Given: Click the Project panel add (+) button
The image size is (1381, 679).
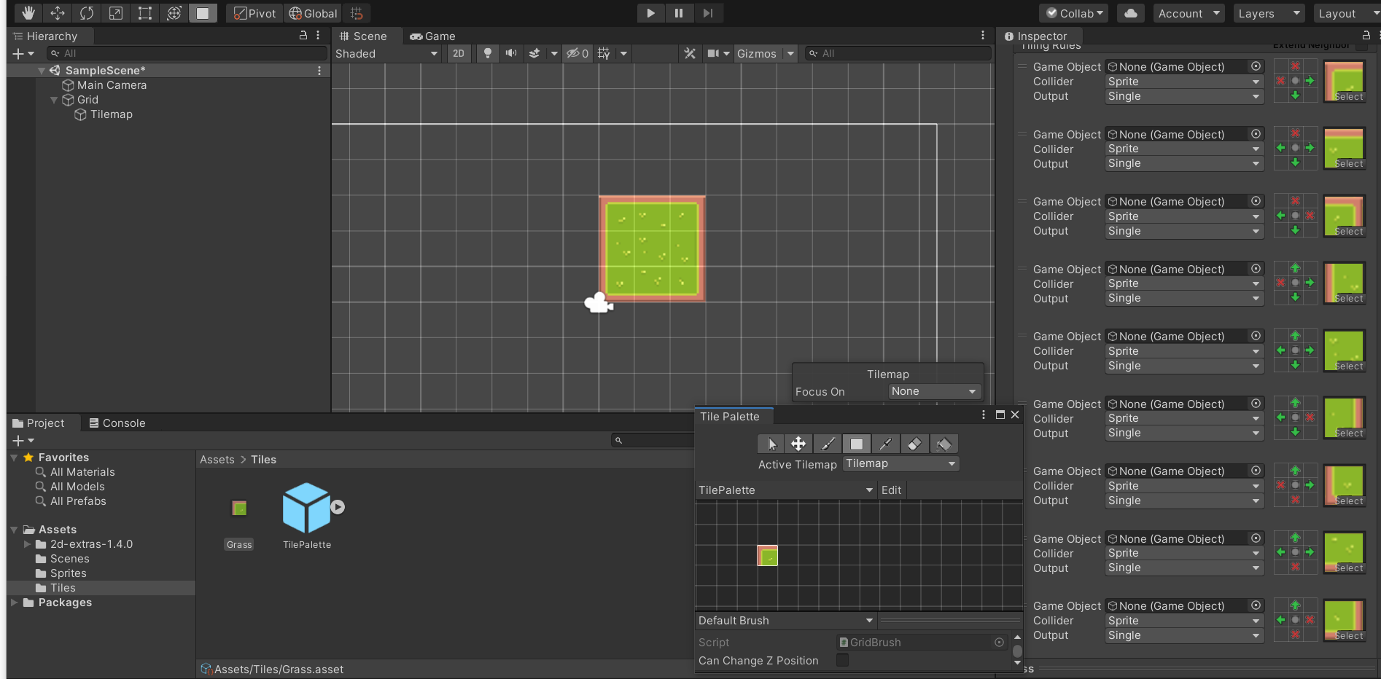Looking at the screenshot, I should [x=23, y=441].
